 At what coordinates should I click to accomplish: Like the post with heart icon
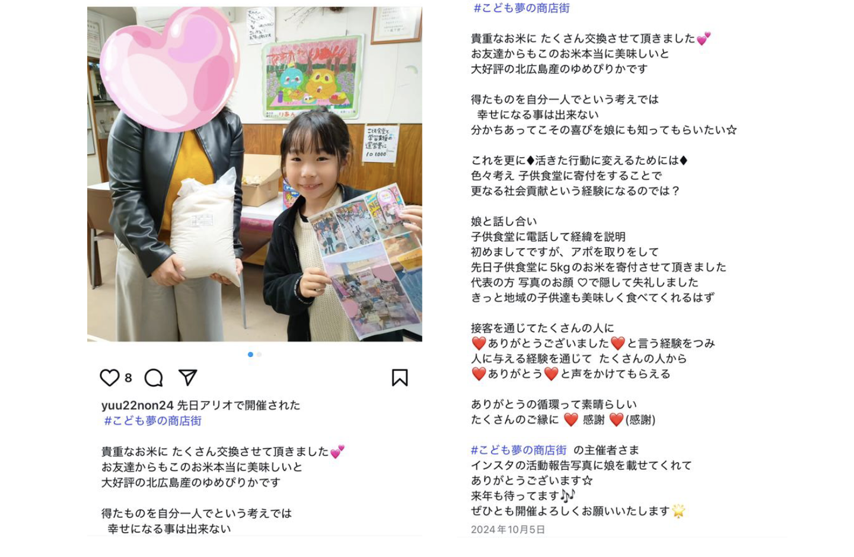[x=110, y=378]
